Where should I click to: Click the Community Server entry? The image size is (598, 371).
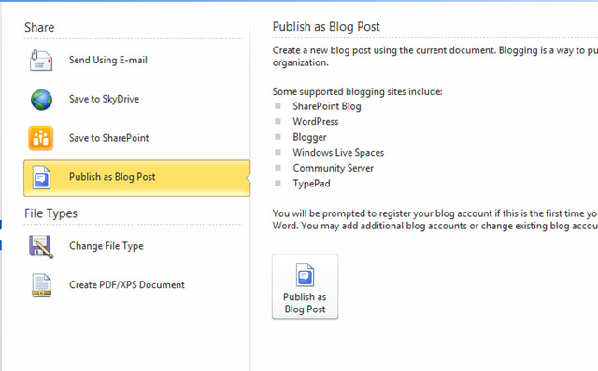click(333, 168)
